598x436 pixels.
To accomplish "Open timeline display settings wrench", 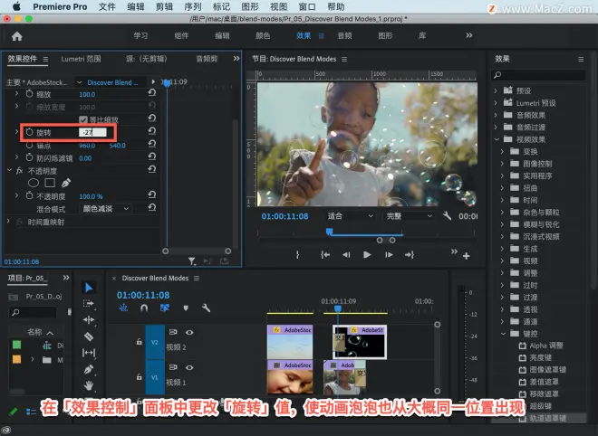I will coord(206,308).
